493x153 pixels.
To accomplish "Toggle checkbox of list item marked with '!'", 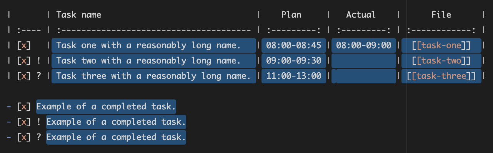I will 24,122.
